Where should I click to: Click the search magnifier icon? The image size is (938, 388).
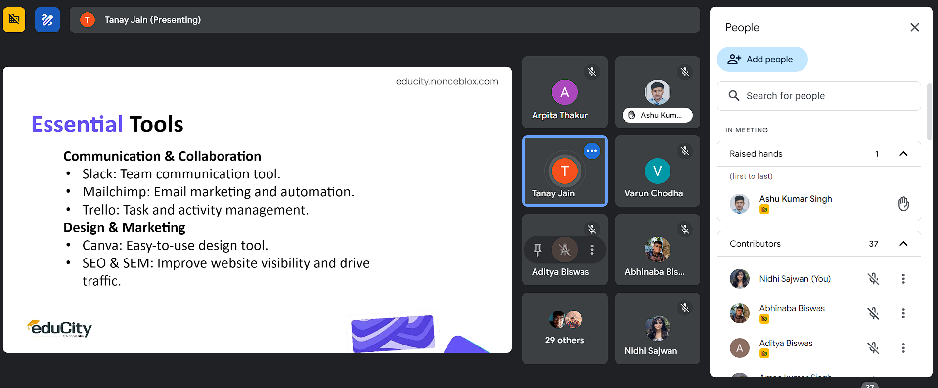tap(734, 96)
